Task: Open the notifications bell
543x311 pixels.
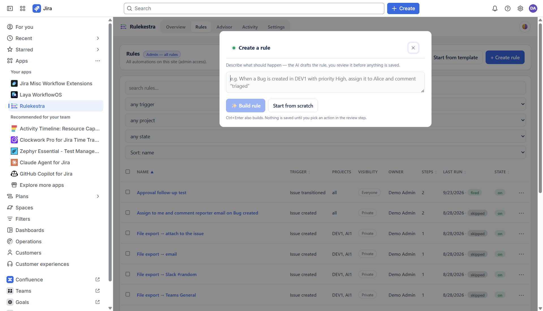Action: point(495,8)
